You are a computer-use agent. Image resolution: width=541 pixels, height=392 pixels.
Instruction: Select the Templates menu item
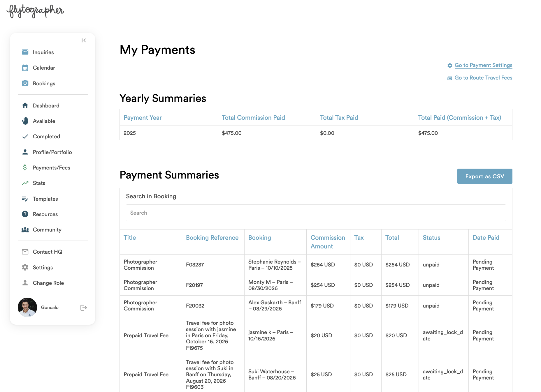pyautogui.click(x=45, y=199)
